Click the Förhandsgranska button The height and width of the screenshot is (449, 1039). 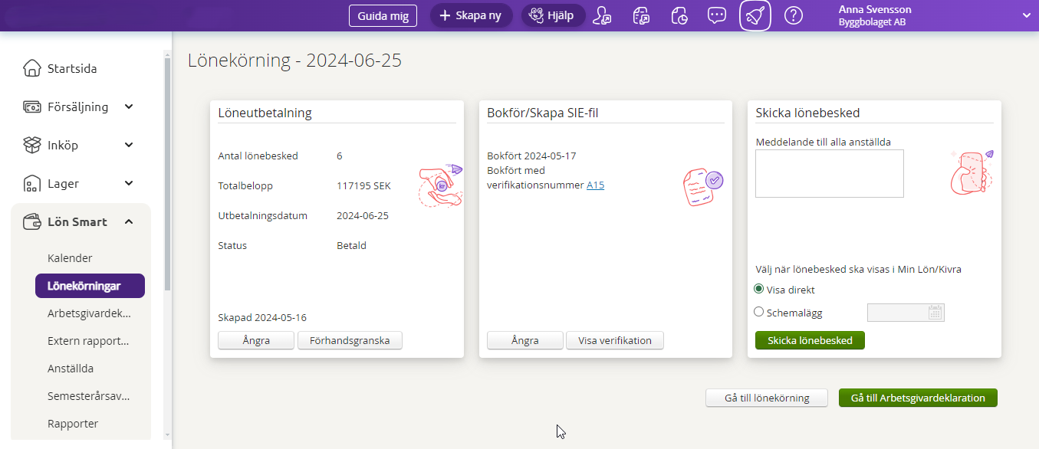coord(350,340)
